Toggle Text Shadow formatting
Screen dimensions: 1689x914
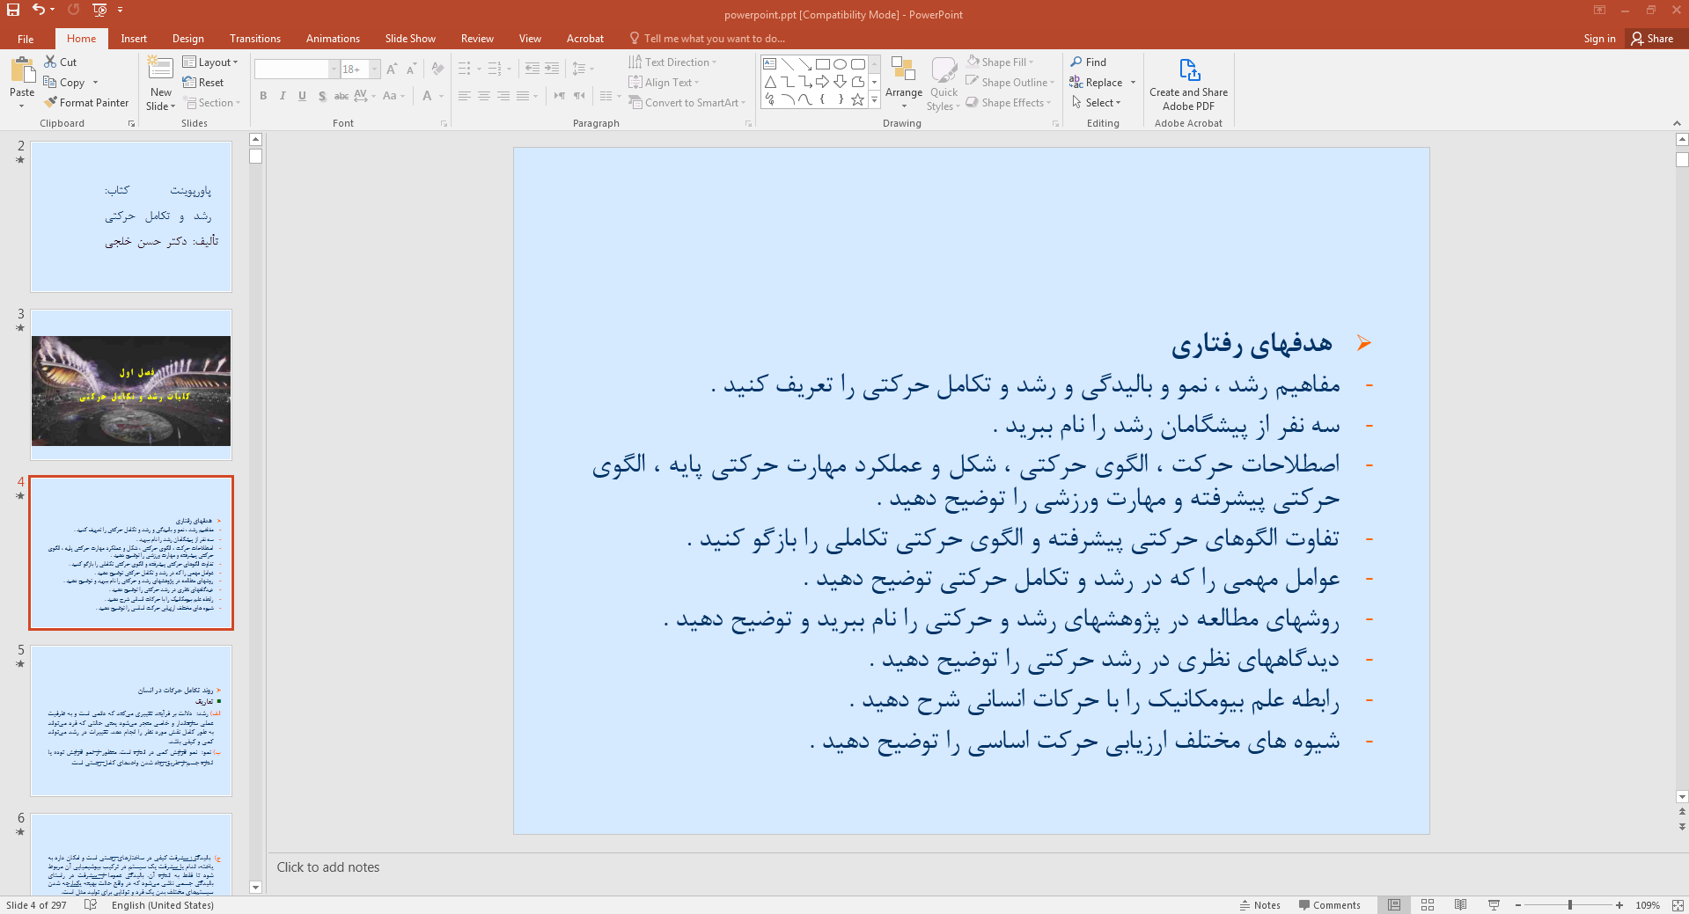322,96
